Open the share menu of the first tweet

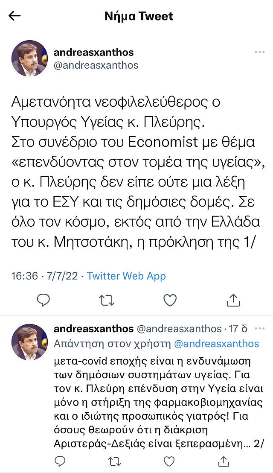click(x=233, y=300)
